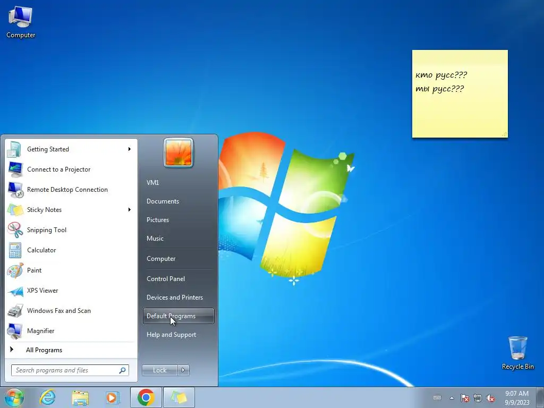Open Documents from Start menu
Image resolution: width=544 pixels, height=408 pixels.
pyautogui.click(x=178, y=201)
